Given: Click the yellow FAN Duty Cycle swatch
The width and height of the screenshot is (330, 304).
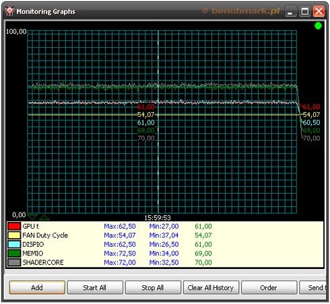Looking at the screenshot, I should [14, 235].
